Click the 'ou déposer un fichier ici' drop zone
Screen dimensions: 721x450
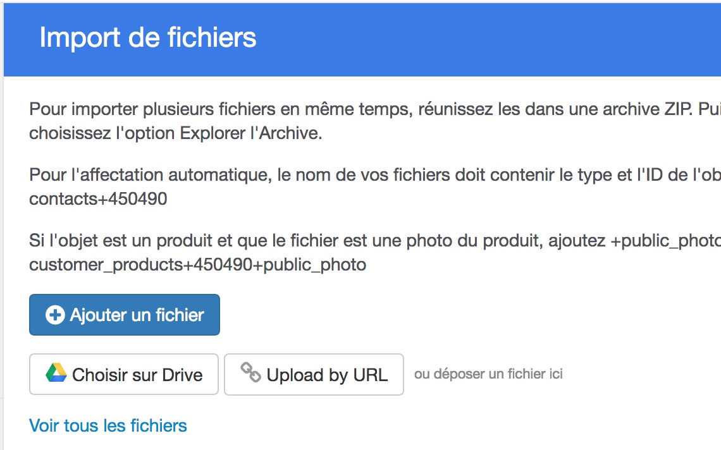click(x=488, y=374)
